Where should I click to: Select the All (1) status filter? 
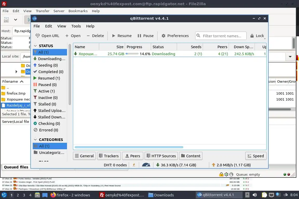click(50, 52)
